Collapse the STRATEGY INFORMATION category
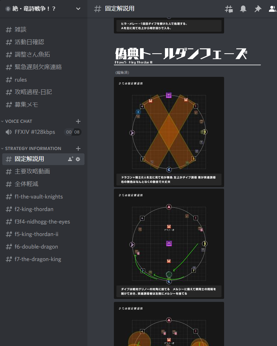This screenshot has height=346, width=277. [x=33, y=149]
